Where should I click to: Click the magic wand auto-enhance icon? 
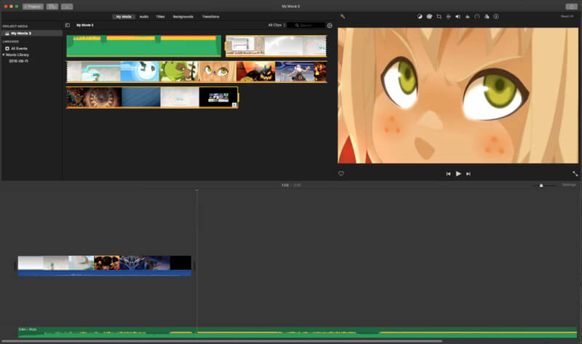(x=343, y=16)
